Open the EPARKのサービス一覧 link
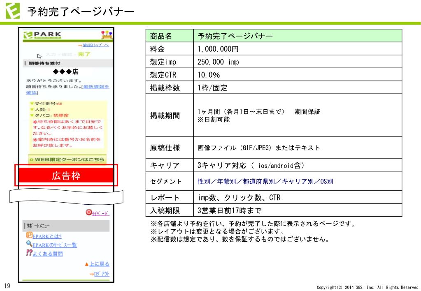Screen dimensions: 421x291 55,245
